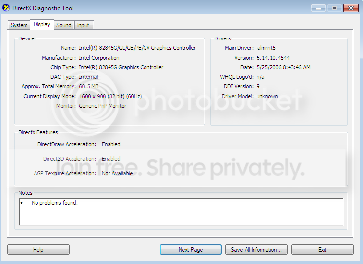Click the DirectDraw Acceleration Enabled status
The height and width of the screenshot is (264, 363).
click(111, 144)
